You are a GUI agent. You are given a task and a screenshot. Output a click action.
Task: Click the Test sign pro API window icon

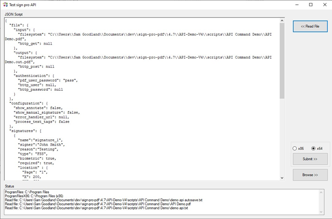[x=5, y=5]
